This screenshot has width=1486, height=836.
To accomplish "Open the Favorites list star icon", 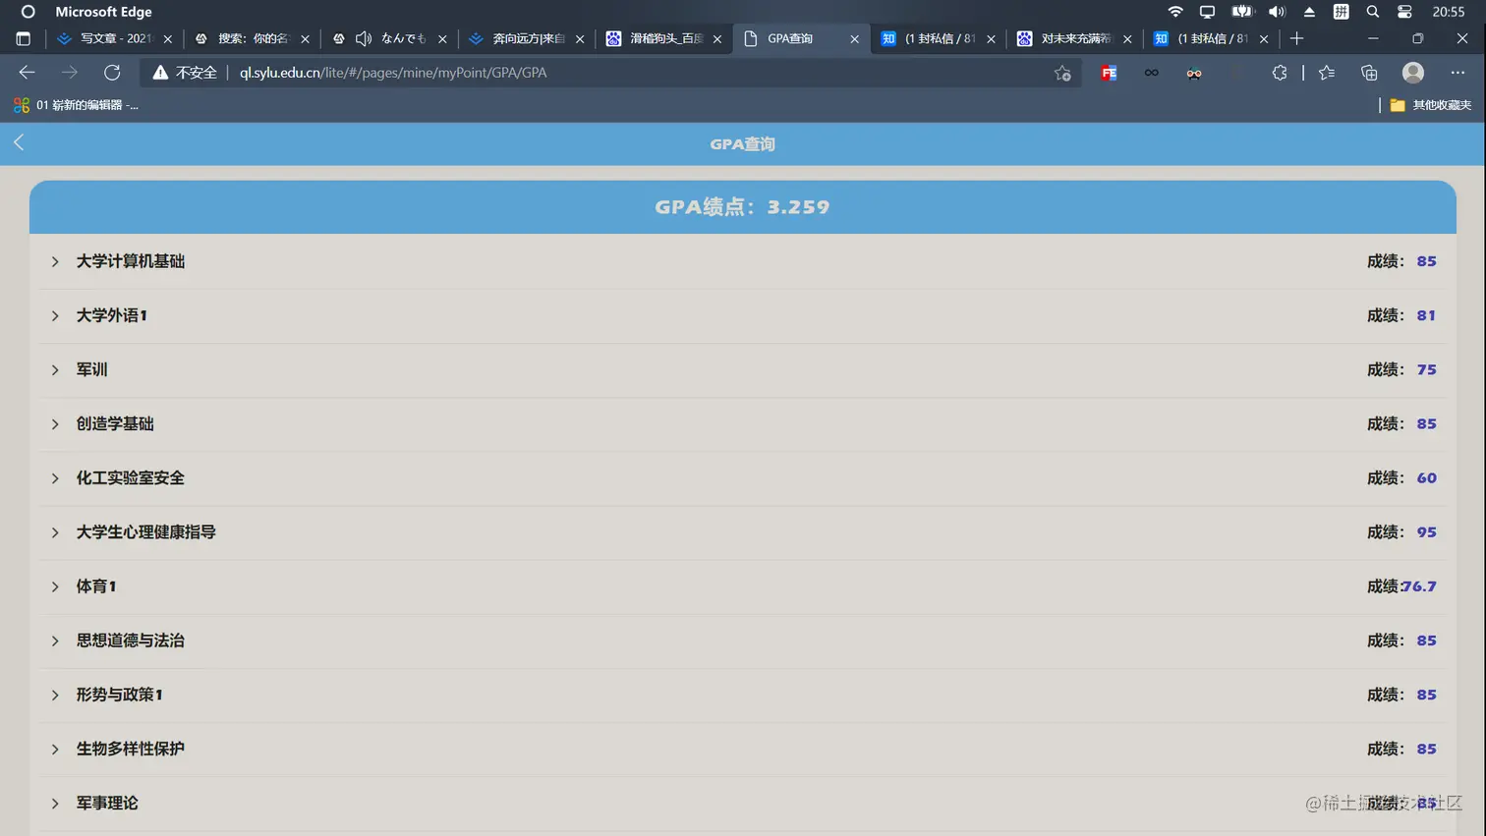I will (1327, 73).
